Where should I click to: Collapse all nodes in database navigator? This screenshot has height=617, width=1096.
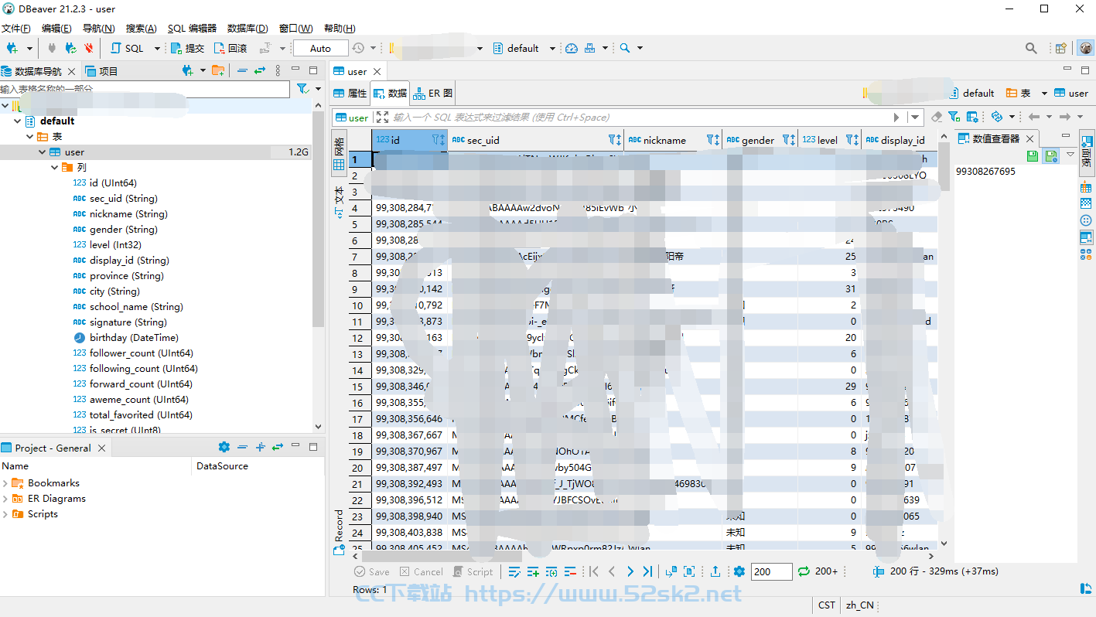pyautogui.click(x=242, y=70)
